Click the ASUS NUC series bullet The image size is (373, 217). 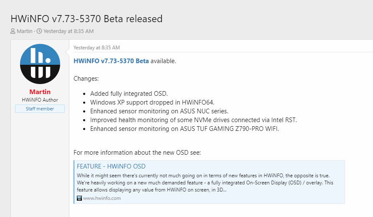159,111
